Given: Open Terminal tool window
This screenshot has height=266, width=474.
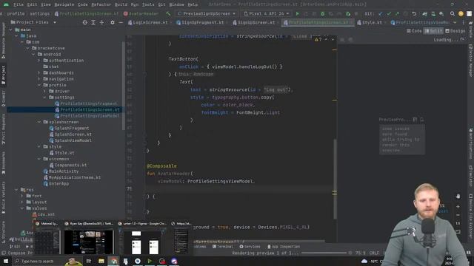Looking at the screenshot, I should click(x=222, y=247).
